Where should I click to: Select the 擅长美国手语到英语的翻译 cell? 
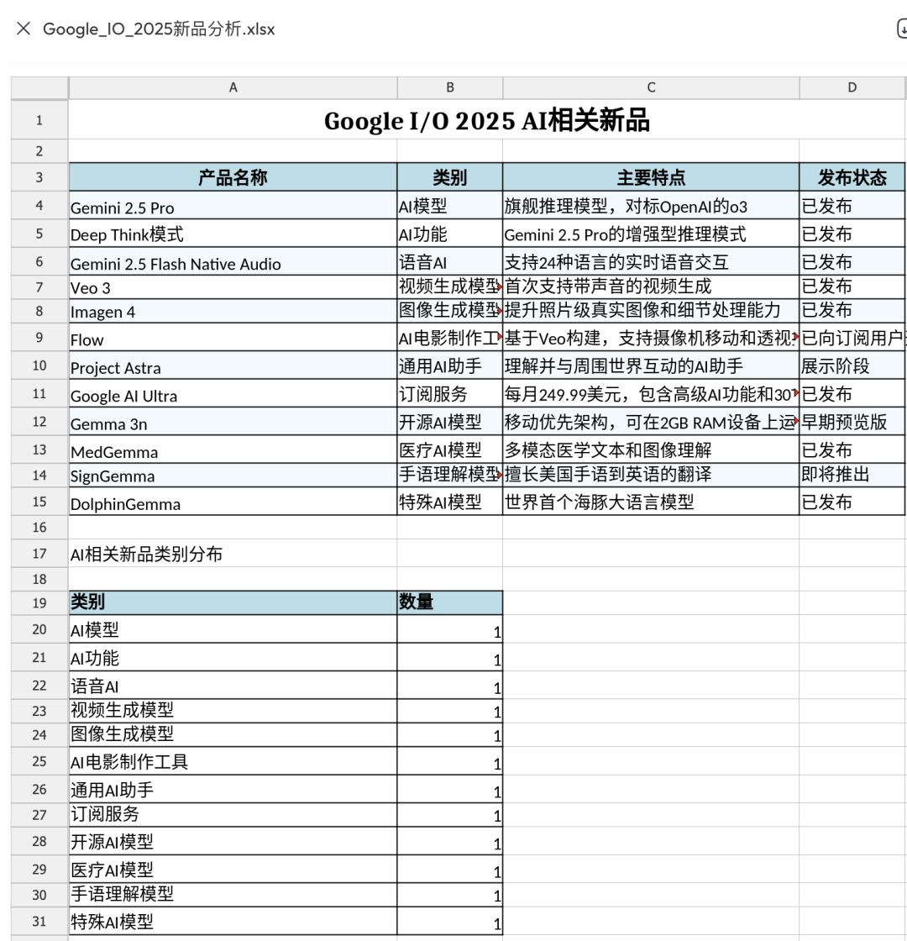coord(651,476)
